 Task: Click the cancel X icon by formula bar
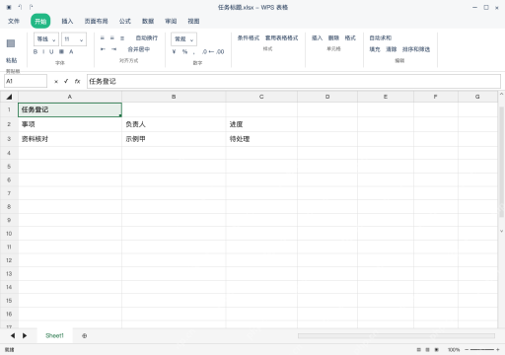[56, 82]
